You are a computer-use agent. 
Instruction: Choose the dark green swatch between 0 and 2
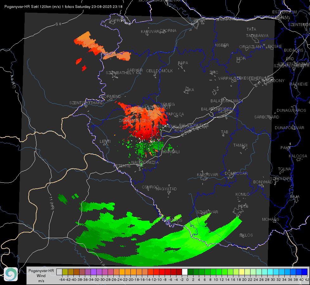click(190, 272)
